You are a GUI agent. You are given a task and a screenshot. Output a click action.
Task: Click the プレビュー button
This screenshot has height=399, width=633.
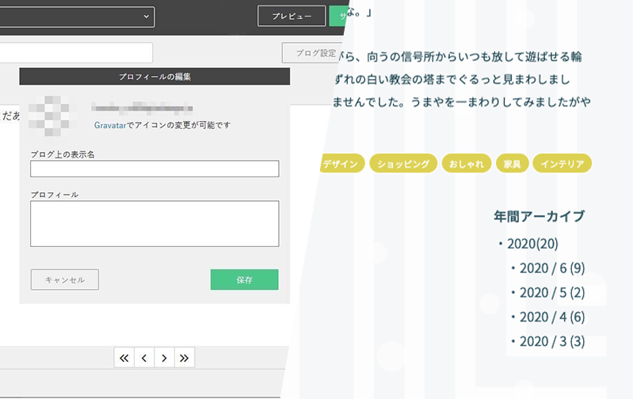[x=291, y=16]
